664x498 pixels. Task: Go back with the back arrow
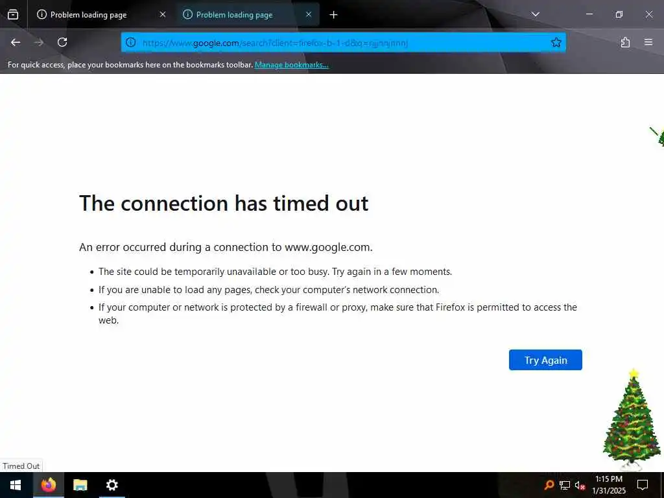(x=16, y=42)
